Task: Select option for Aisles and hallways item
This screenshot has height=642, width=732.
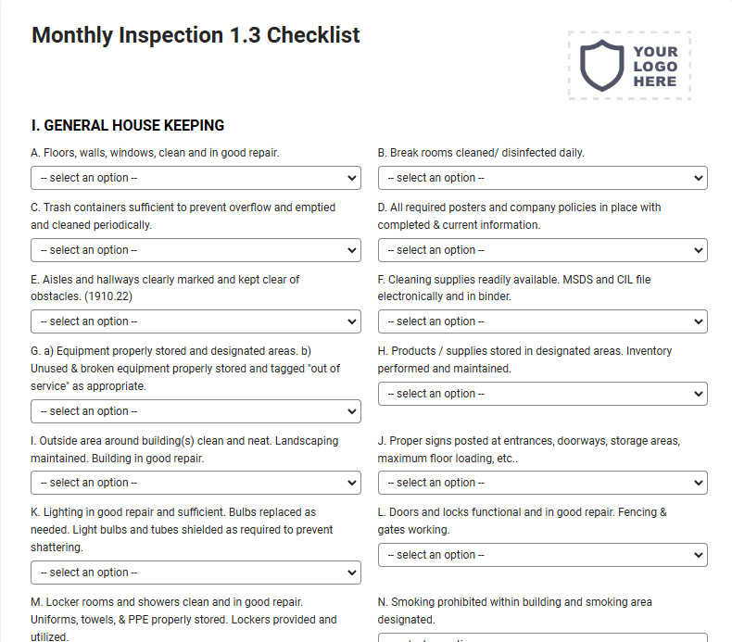Action: click(x=196, y=321)
